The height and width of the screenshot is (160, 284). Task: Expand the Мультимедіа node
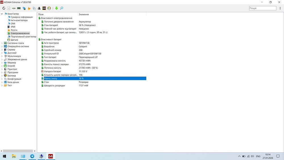tap(2, 56)
